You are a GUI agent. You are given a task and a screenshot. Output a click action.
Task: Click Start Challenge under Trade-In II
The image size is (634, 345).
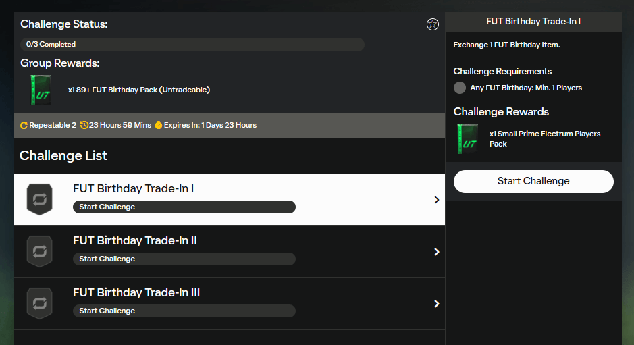pyautogui.click(x=184, y=259)
